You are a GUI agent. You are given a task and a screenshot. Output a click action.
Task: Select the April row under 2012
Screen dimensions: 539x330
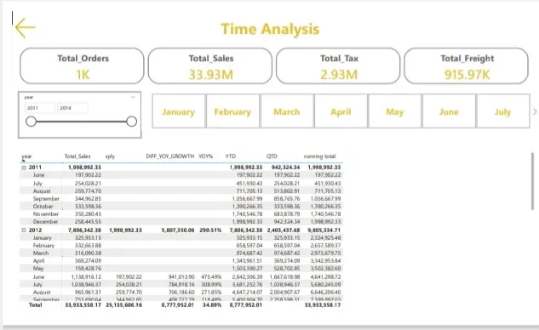(x=181, y=261)
